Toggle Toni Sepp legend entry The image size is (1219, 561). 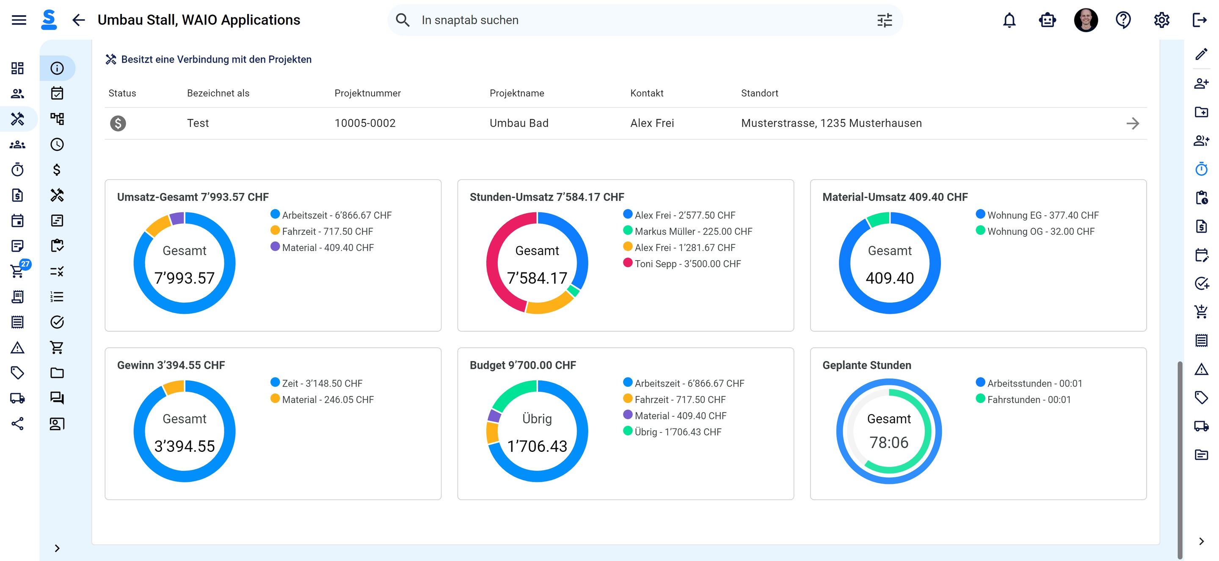click(x=687, y=264)
